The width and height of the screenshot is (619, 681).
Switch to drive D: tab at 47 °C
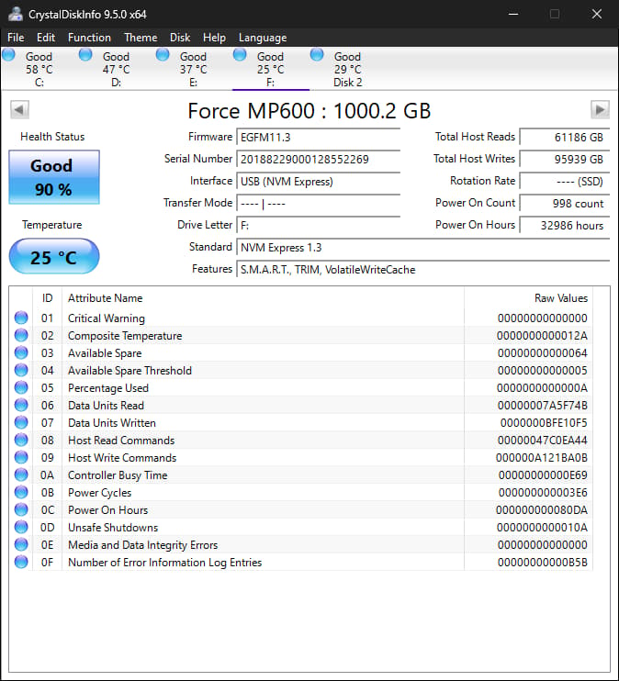(x=116, y=69)
